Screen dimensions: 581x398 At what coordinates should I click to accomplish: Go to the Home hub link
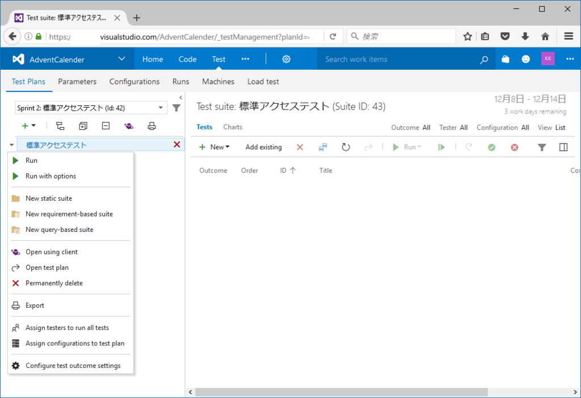coord(153,59)
